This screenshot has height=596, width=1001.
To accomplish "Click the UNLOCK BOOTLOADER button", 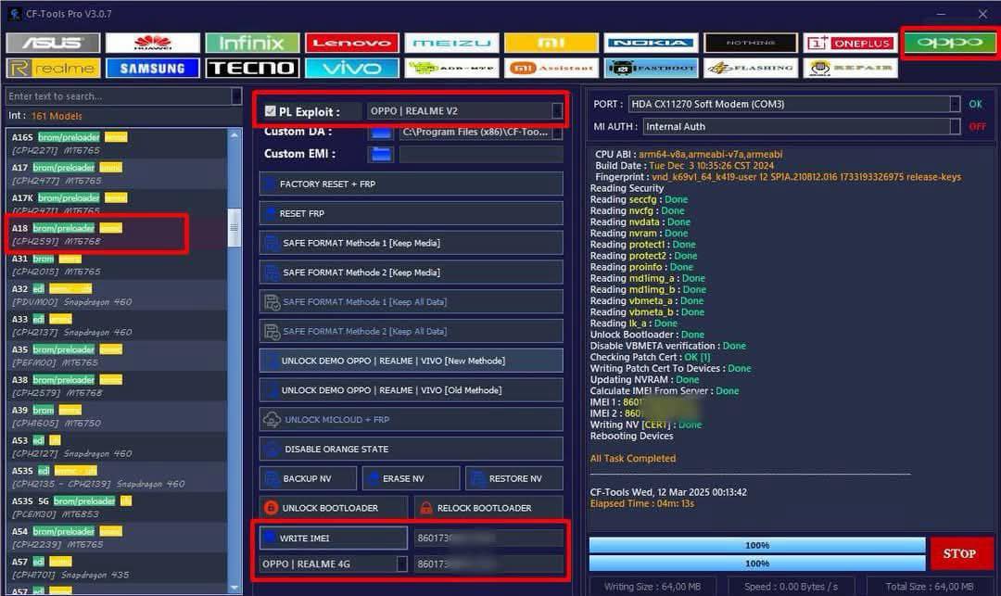I will click(x=334, y=508).
